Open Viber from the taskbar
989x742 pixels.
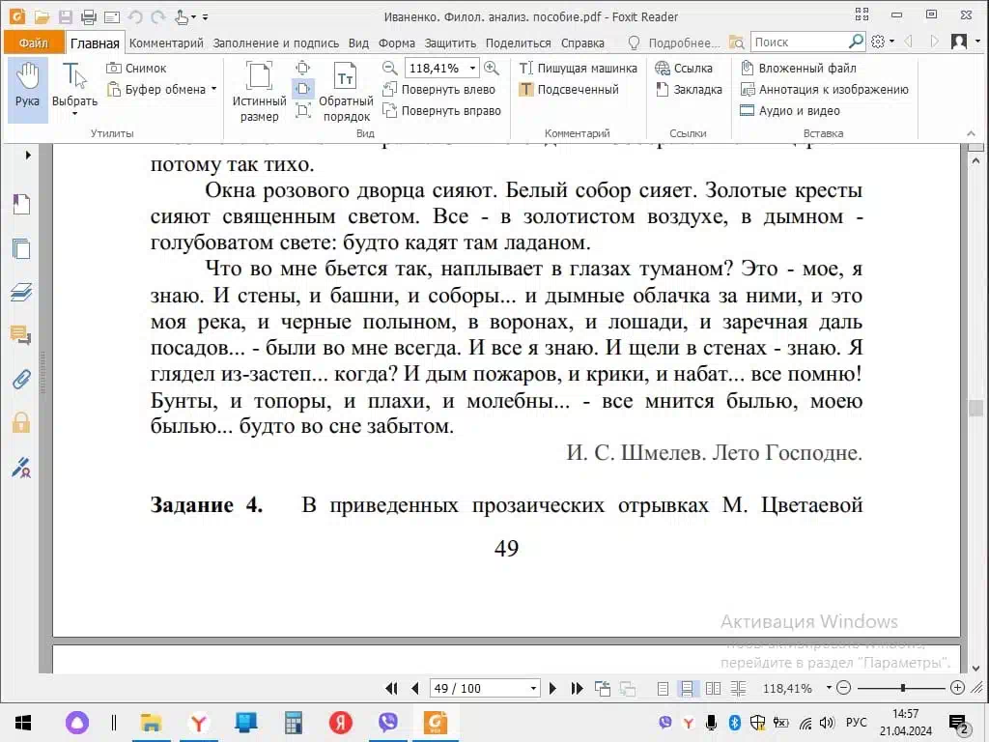click(x=388, y=723)
